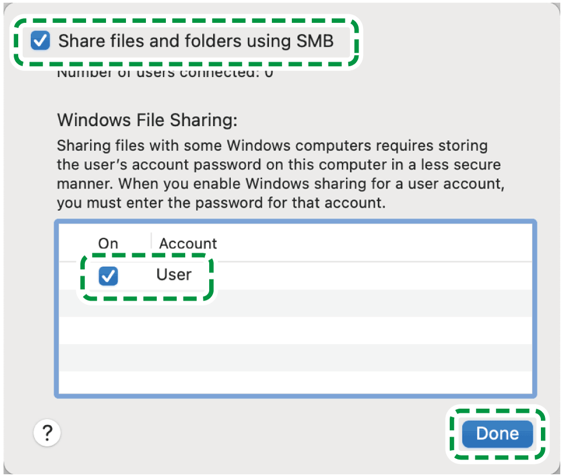This screenshot has width=562, height=476.
Task: Click the first empty row below User
Action: click(295, 303)
